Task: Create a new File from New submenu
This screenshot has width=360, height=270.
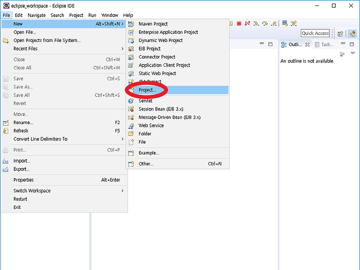Action: [x=177, y=142]
